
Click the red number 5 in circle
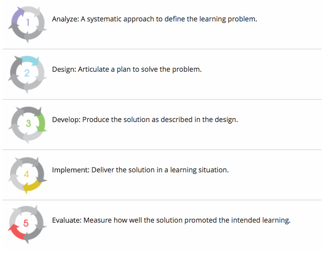pos(26,223)
